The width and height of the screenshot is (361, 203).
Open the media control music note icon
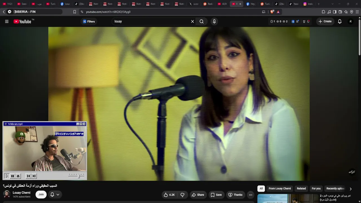click(x=329, y=12)
